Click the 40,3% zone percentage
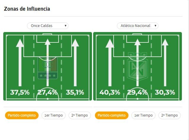Screen dimensions: 189x140 pyautogui.click(x=110, y=93)
